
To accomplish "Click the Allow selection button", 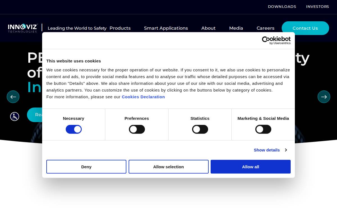I will (x=168, y=167).
